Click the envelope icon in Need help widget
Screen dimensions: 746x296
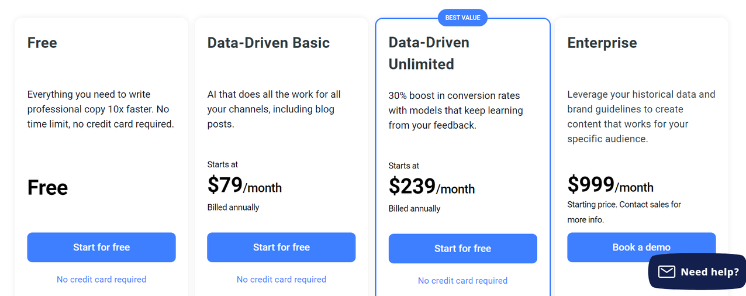click(666, 271)
